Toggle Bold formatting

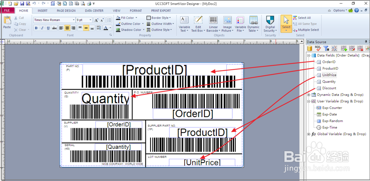tap(36, 28)
